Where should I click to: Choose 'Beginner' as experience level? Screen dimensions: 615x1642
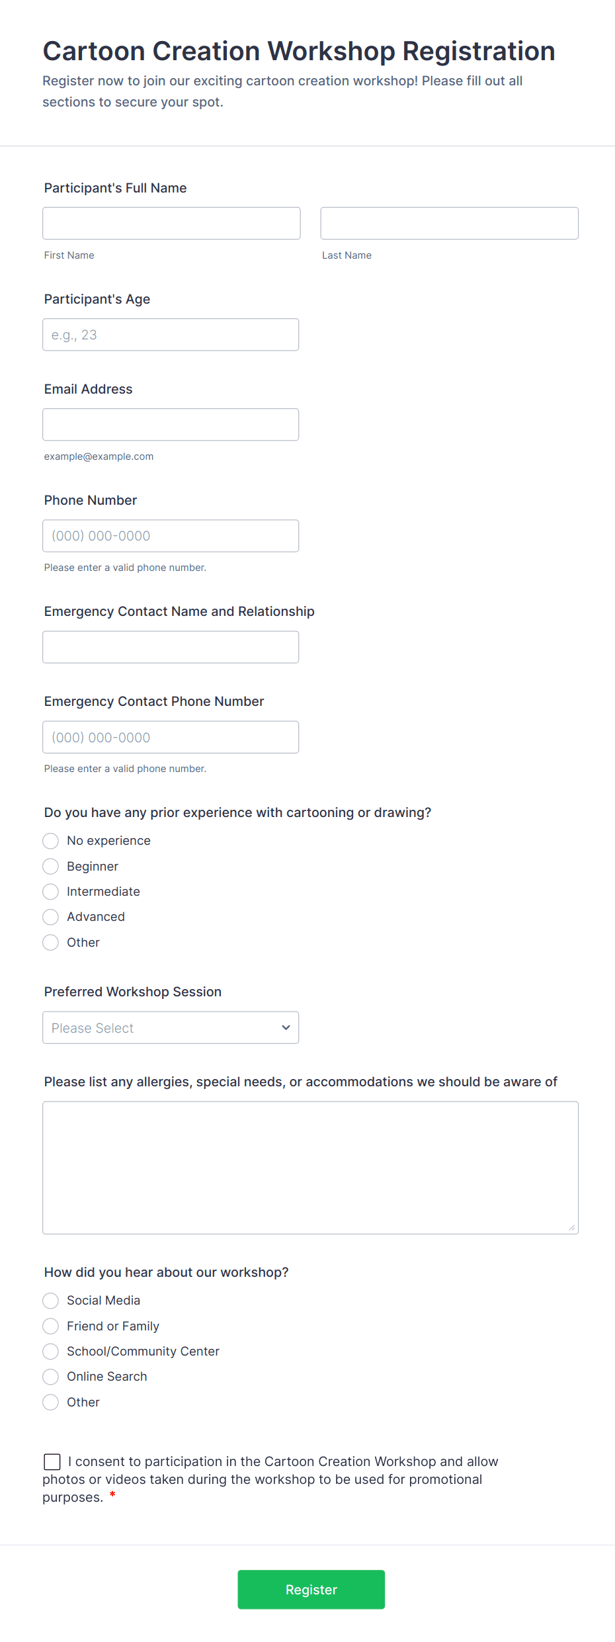[50, 866]
